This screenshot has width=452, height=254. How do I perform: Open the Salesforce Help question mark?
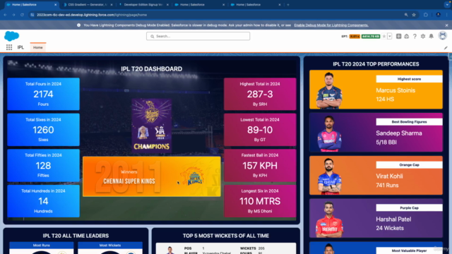click(x=415, y=36)
